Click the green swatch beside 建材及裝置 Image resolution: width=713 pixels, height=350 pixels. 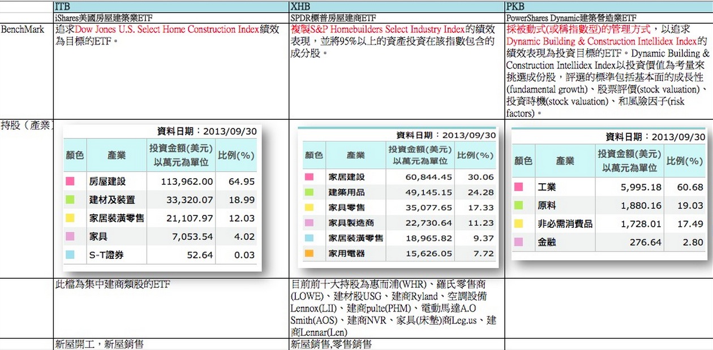[x=71, y=200]
